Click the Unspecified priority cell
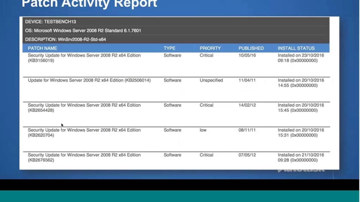 211,80
